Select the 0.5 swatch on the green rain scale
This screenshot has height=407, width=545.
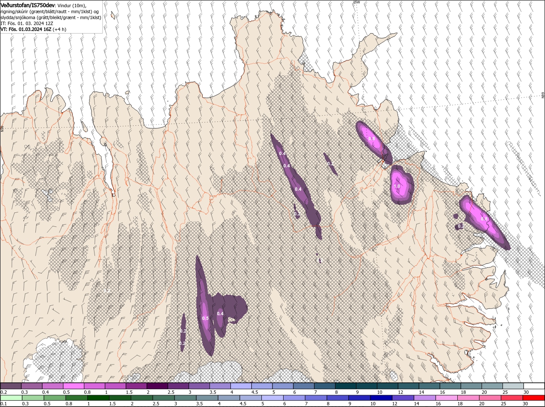pos(55,398)
